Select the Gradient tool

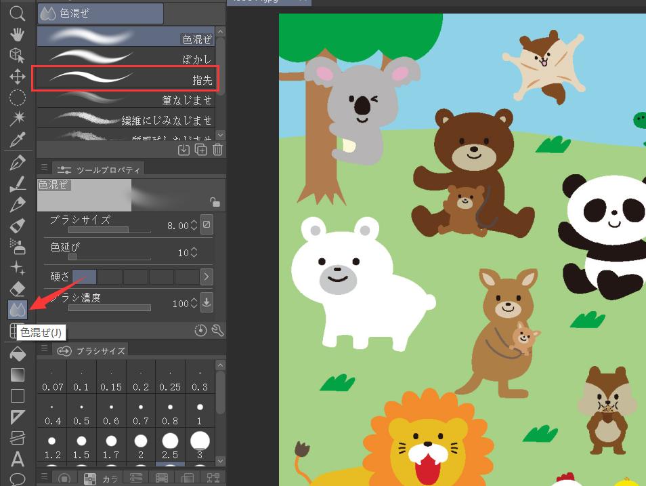18,375
